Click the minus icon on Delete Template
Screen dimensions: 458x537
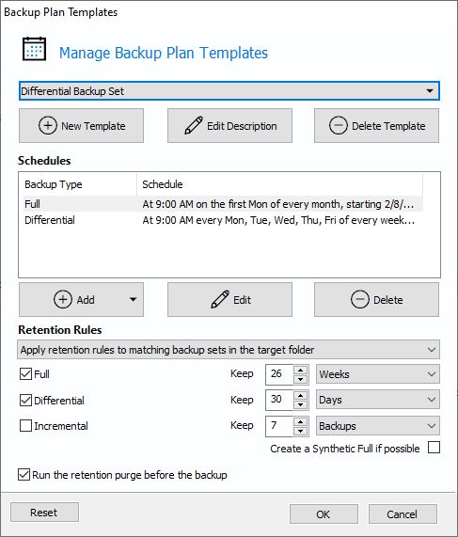(339, 126)
